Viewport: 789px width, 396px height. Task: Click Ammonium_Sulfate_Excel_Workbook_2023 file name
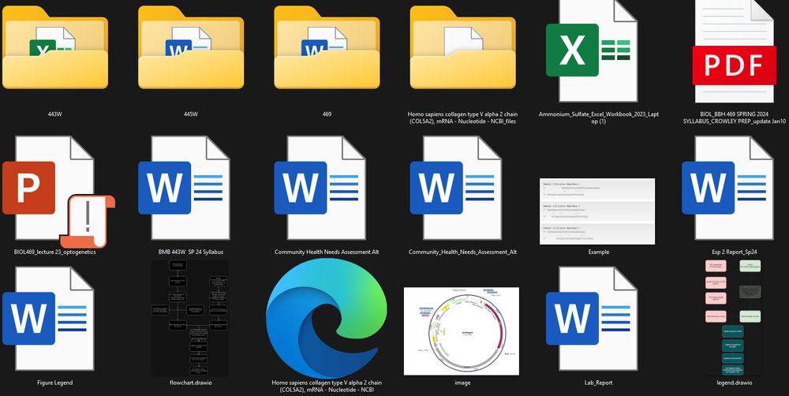pos(598,118)
